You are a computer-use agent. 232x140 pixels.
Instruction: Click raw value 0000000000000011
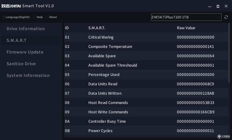pyautogui.click(x=195, y=131)
